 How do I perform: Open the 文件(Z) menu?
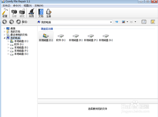[6, 6]
